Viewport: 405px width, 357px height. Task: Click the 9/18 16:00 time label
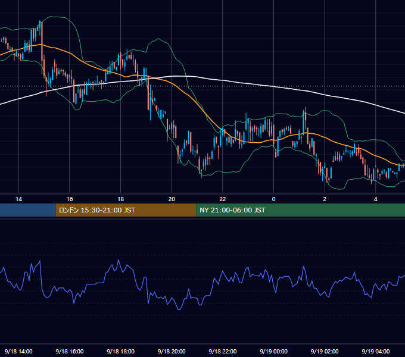[70, 351]
